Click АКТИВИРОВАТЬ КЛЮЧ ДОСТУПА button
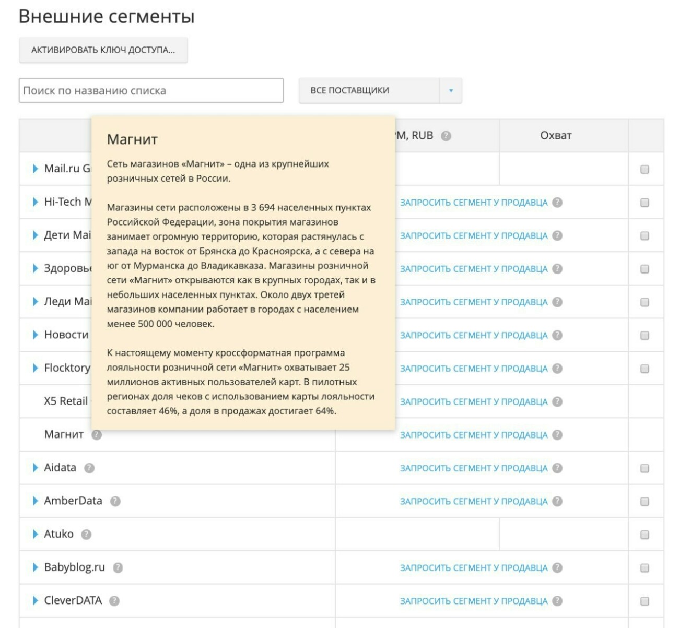Screen dimensions: 679x628 (x=103, y=50)
